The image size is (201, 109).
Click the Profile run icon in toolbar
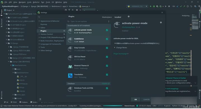click(161, 6)
